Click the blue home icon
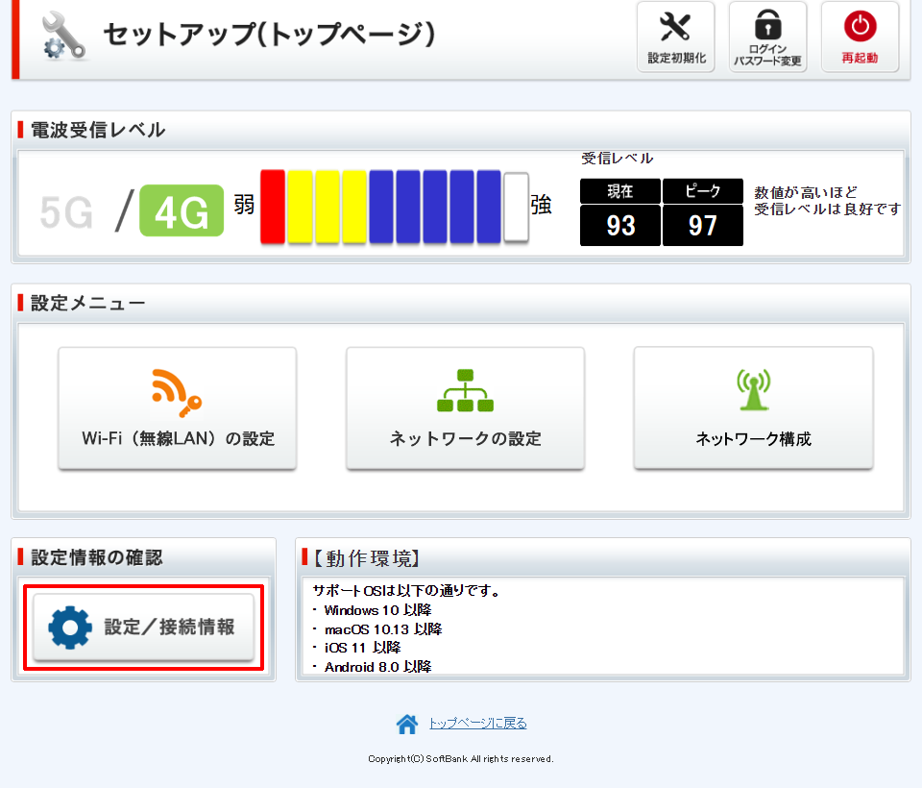Image resolution: width=922 pixels, height=788 pixels. coord(407,724)
